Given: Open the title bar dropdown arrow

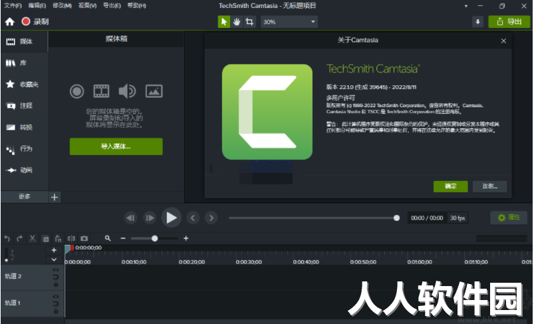Looking at the screenshot, I should [466, 6].
